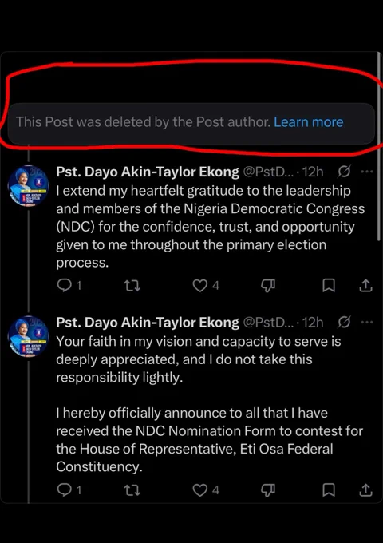This screenshot has width=383, height=543.
Task: Open more options on the nomination post
Action: 367,323
